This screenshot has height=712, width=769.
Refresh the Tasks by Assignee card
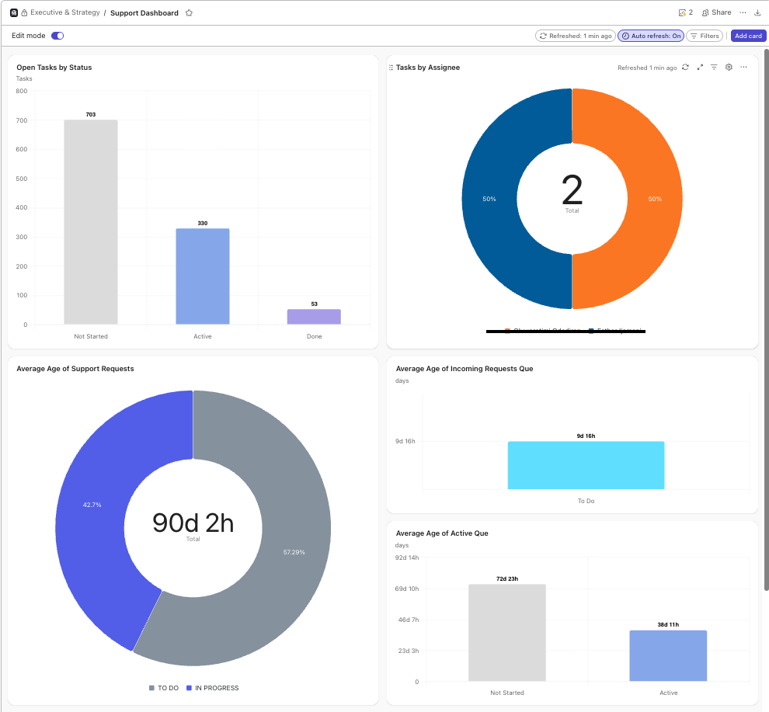coord(685,67)
